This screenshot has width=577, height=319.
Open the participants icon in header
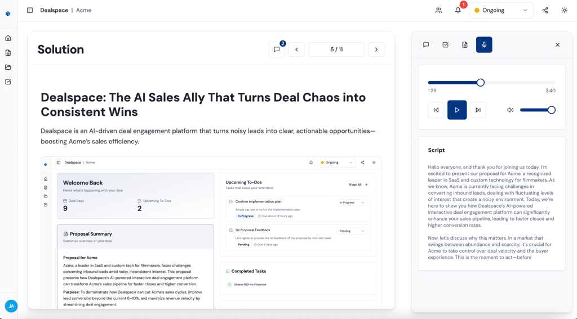(438, 10)
